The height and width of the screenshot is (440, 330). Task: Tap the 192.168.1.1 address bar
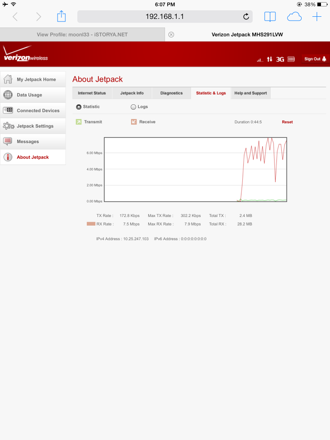(165, 17)
